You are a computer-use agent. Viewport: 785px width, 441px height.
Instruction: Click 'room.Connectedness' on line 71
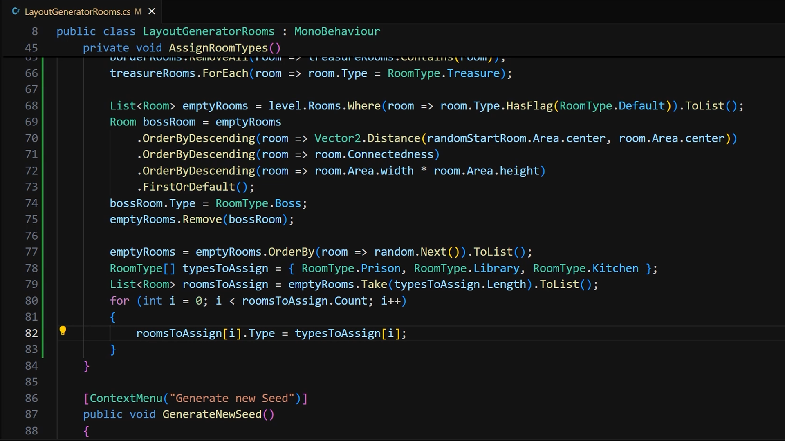pyautogui.click(x=374, y=154)
